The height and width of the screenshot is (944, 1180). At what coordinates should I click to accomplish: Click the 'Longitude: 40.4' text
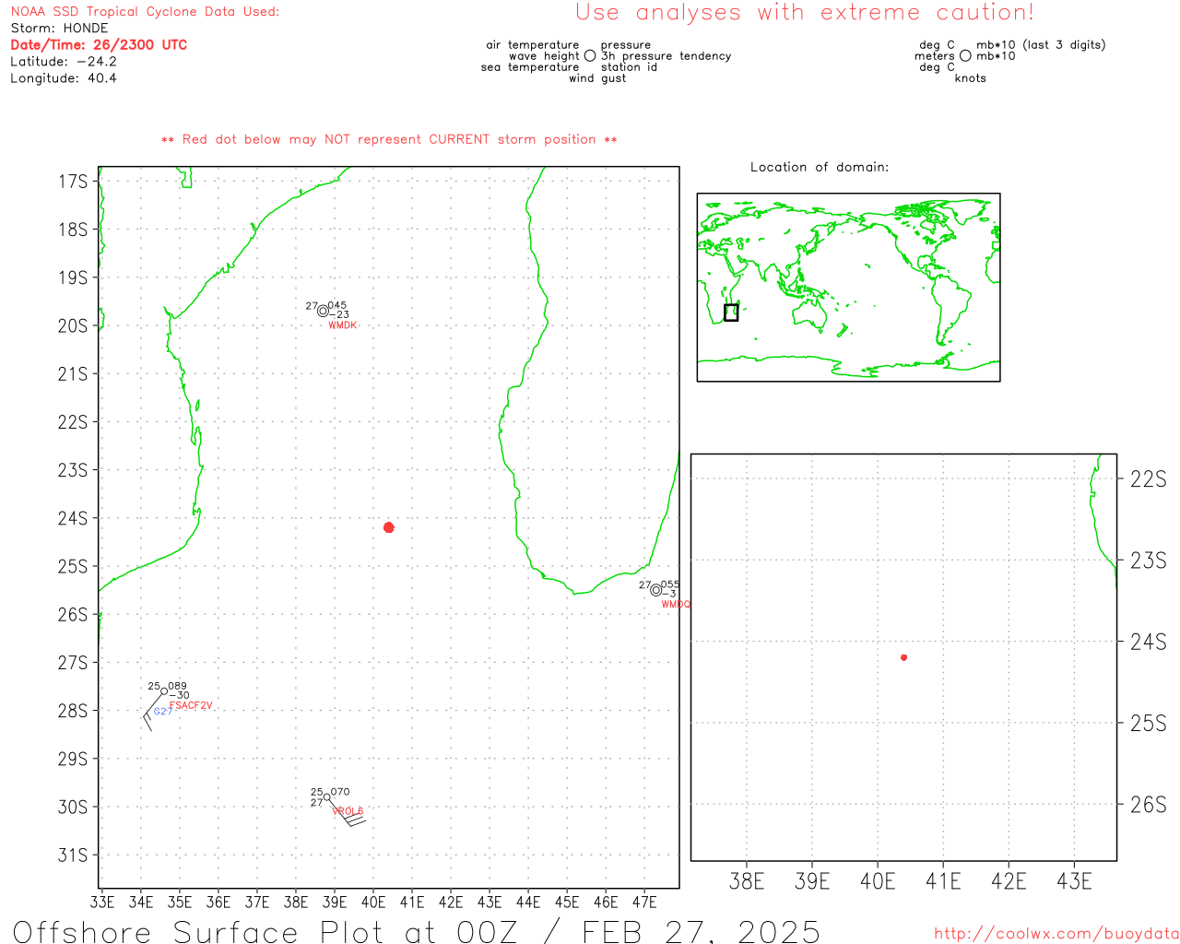64,78
